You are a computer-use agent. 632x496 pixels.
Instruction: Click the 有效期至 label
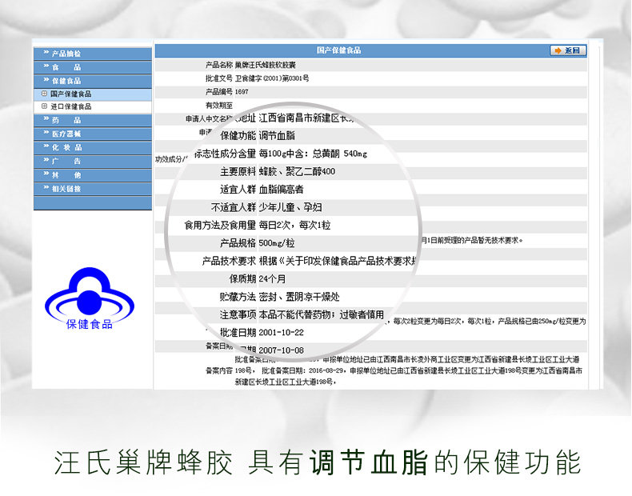(x=219, y=106)
